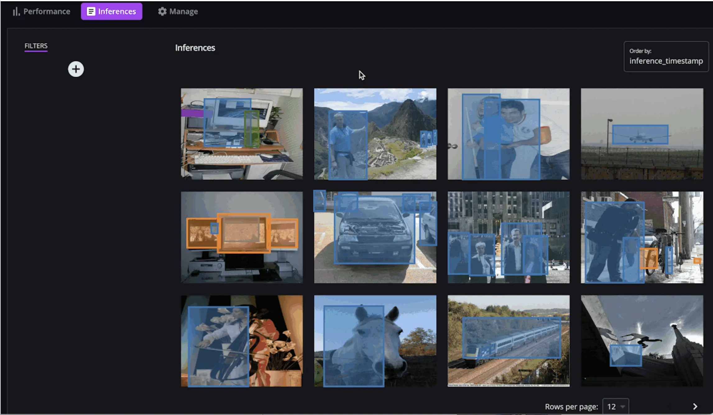Click the Inferences page title
The width and height of the screenshot is (713, 415).
pyautogui.click(x=195, y=48)
